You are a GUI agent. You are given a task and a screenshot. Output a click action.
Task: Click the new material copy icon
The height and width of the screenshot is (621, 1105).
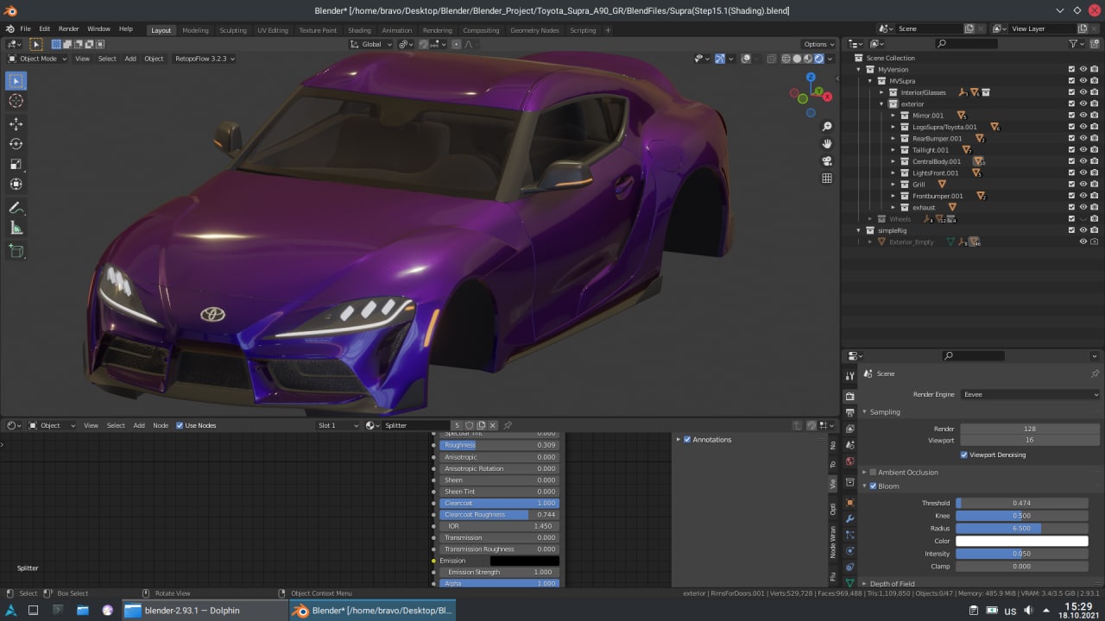coord(481,425)
